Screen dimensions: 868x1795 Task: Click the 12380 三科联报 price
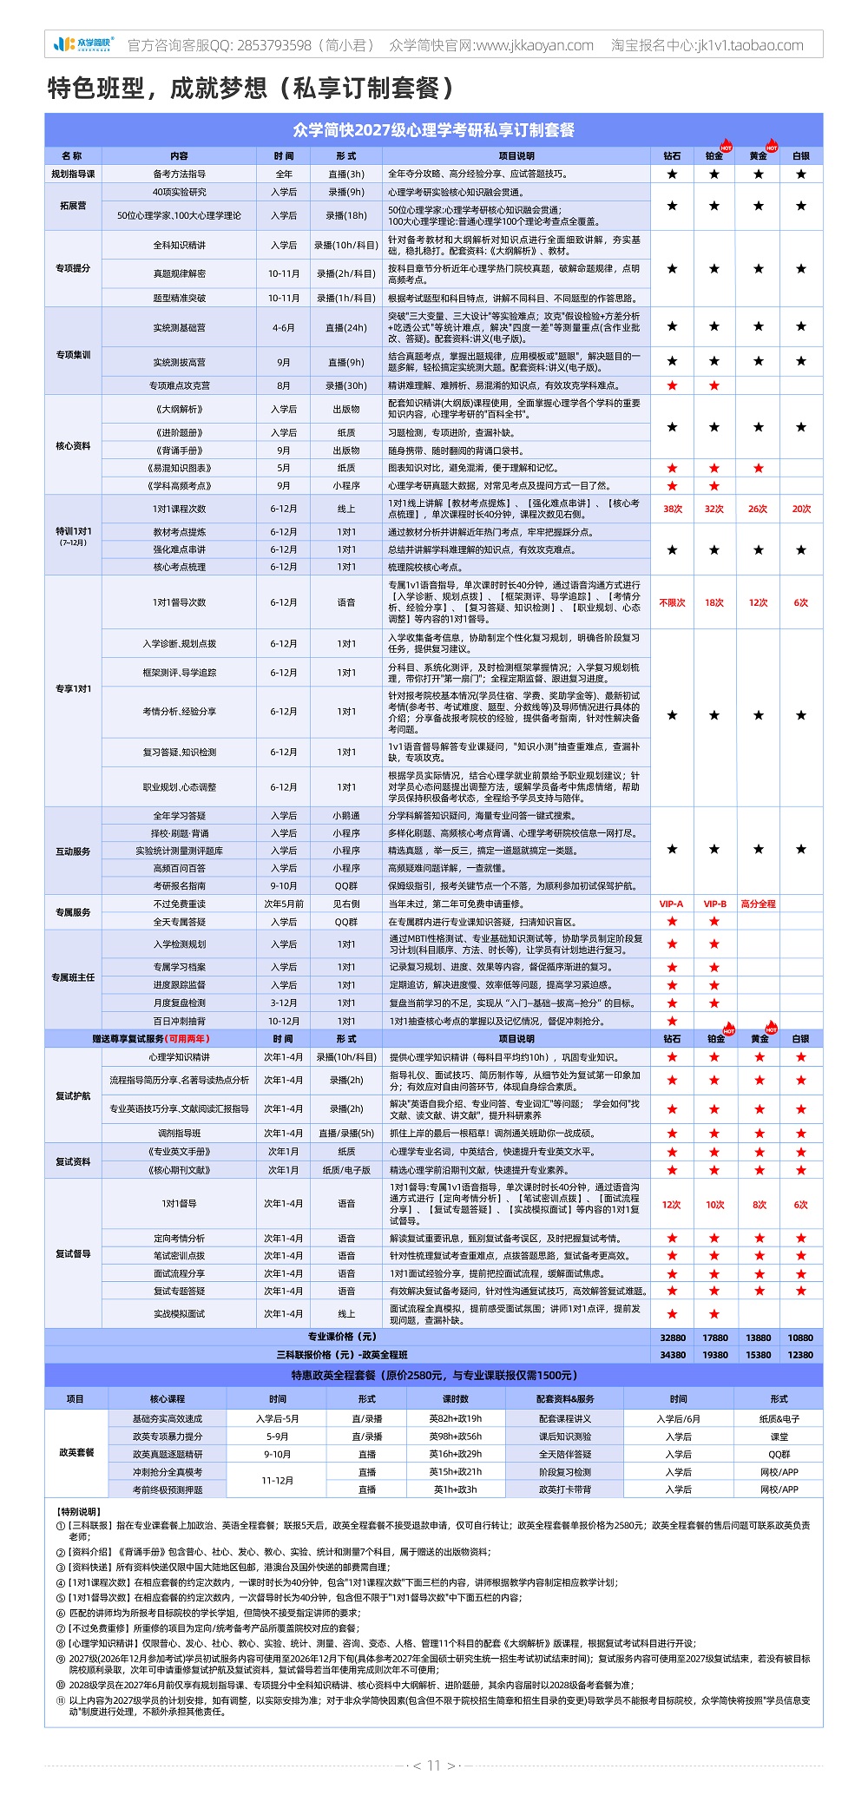[x=801, y=1354]
